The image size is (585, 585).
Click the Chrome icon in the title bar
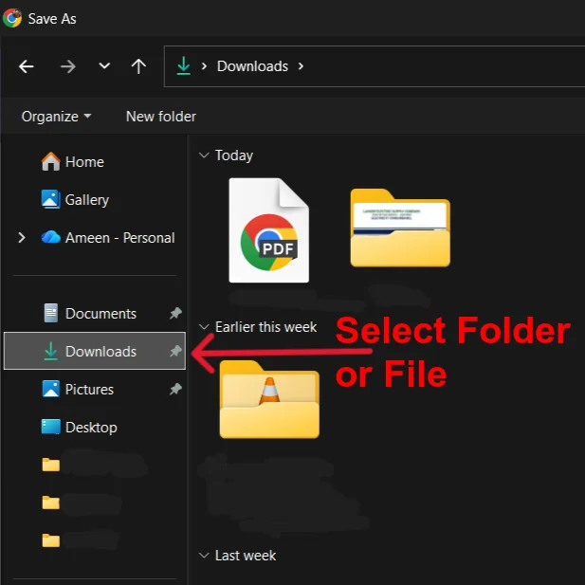click(12, 18)
